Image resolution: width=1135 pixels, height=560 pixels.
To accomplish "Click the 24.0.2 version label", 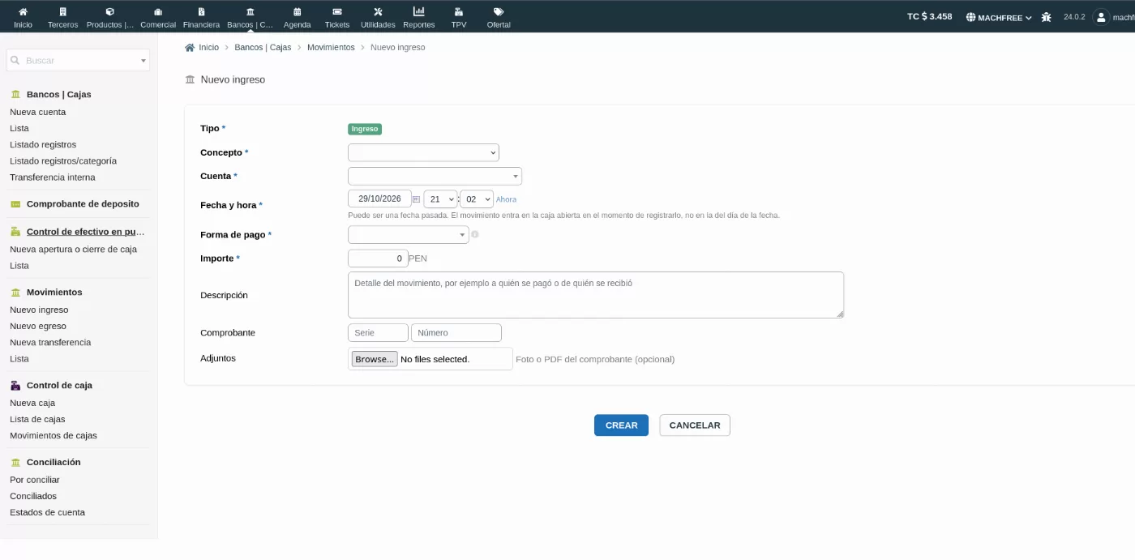I will pyautogui.click(x=1074, y=17).
